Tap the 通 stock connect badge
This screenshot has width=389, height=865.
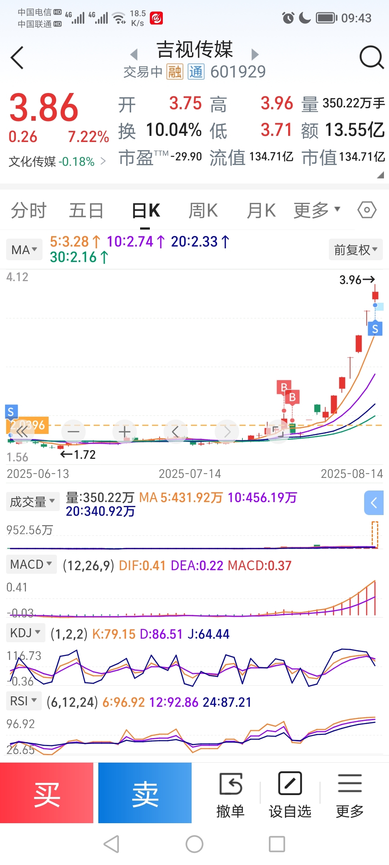196,72
